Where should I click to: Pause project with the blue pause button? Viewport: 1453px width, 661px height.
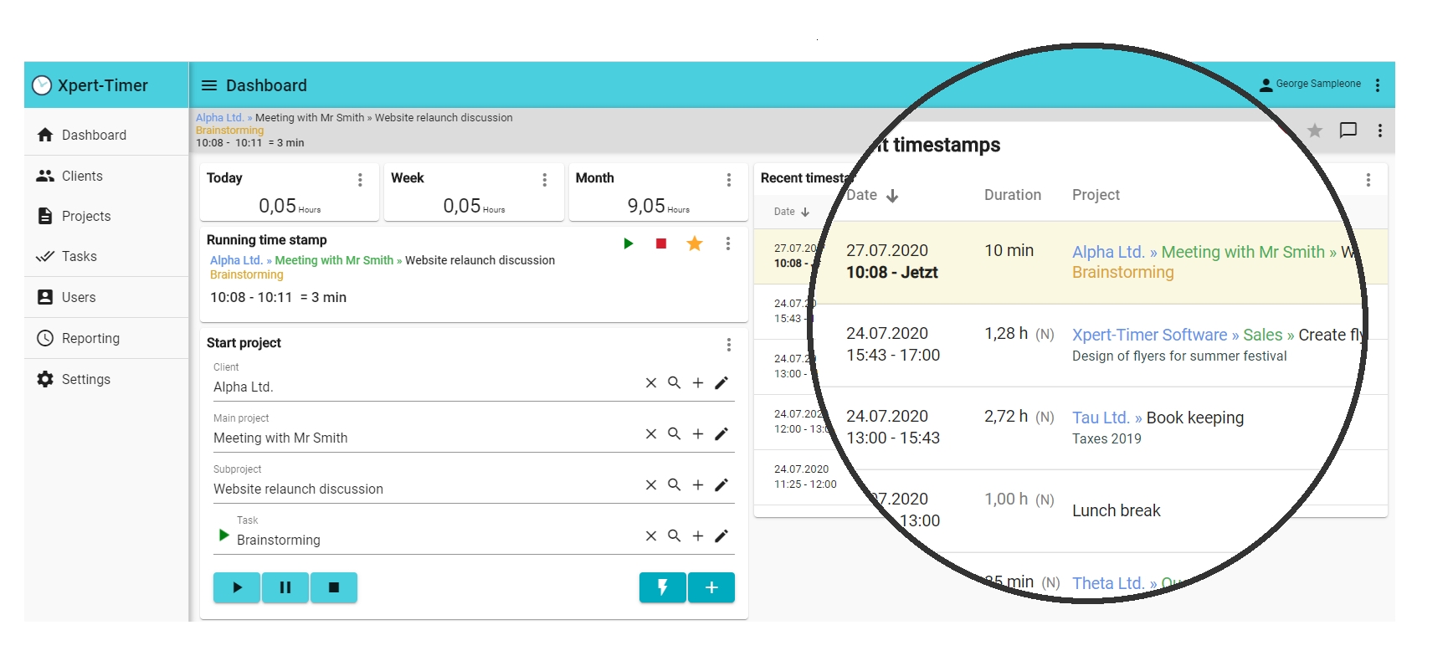285,587
